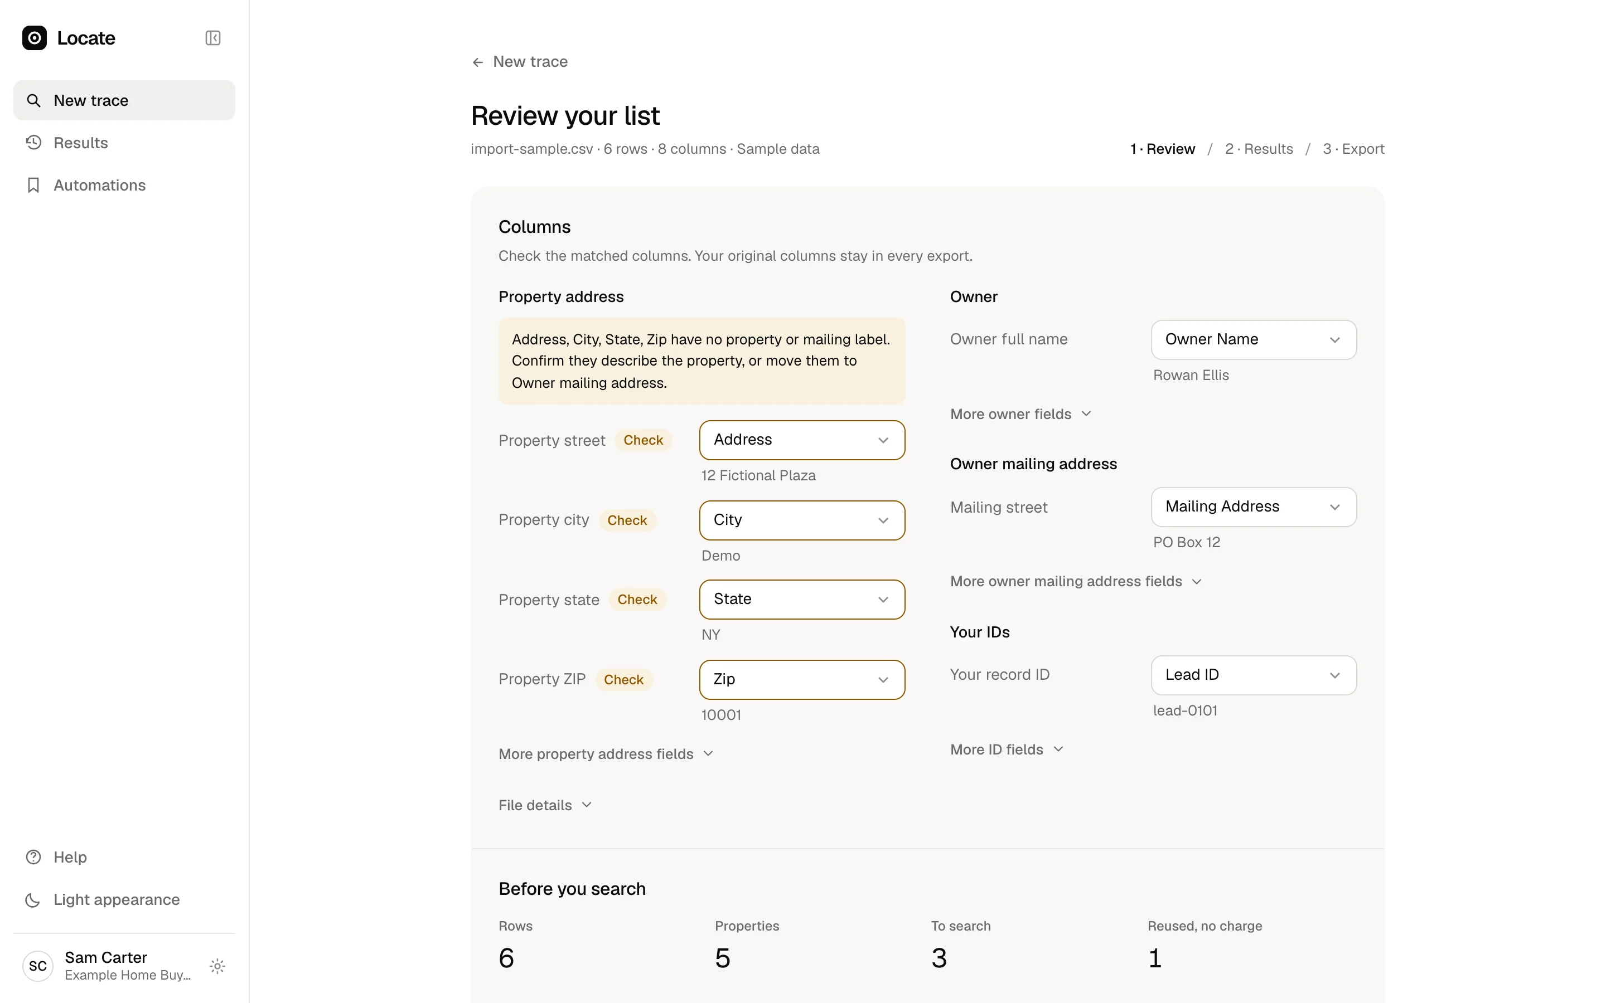This screenshot has width=1606, height=1003.
Task: Expand More owner fields
Action: [1020, 414]
